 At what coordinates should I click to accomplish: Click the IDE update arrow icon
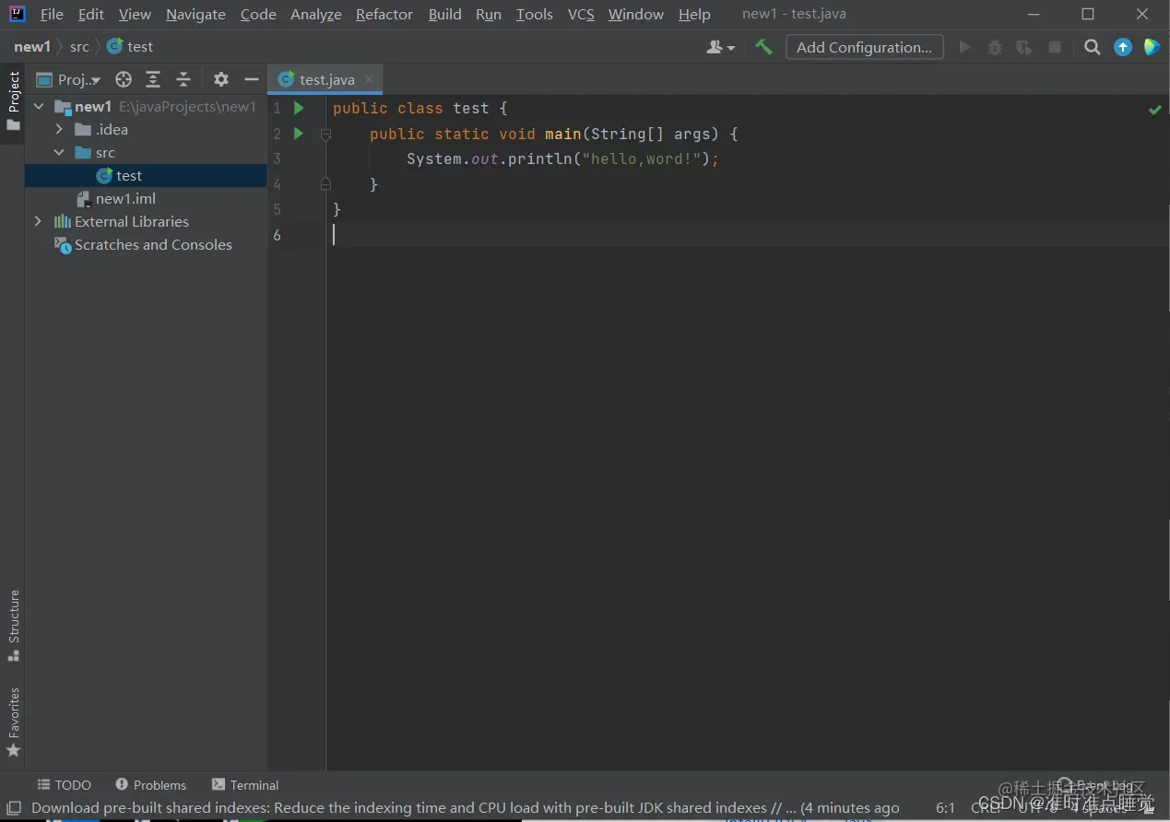[1123, 47]
